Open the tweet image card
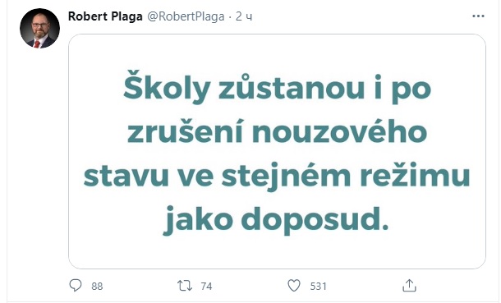Screen dimensions: 501x303 click(277, 151)
